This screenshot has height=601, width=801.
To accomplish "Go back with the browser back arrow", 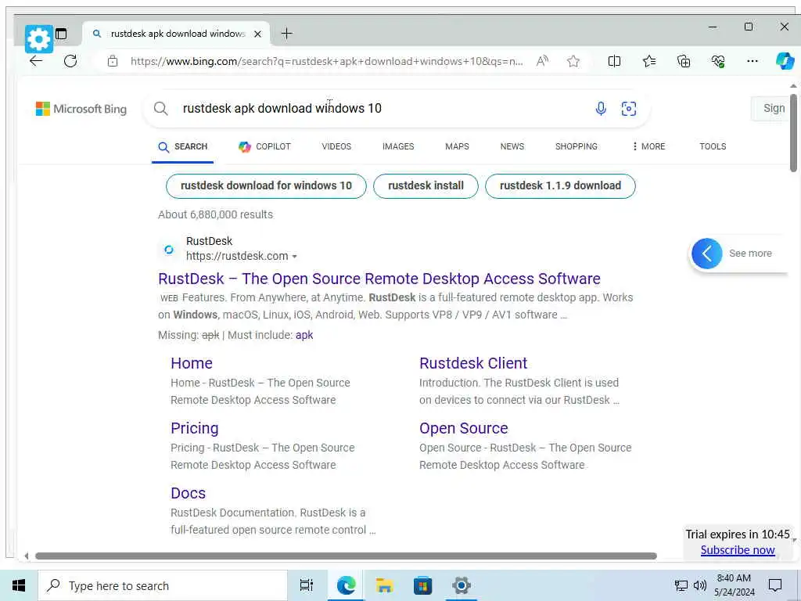I will click(36, 61).
